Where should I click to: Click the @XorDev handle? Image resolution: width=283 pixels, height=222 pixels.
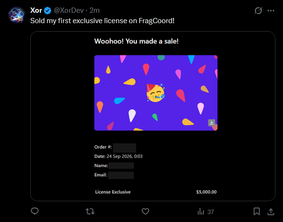[69, 10]
